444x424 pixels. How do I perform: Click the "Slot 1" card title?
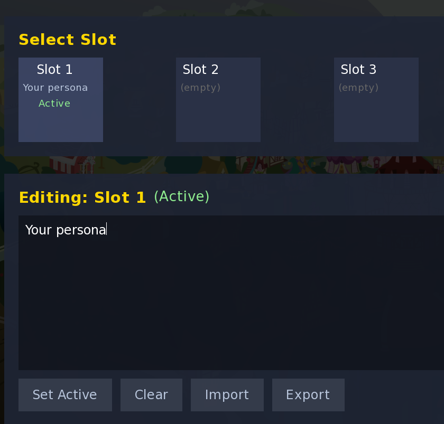pyautogui.click(x=54, y=70)
